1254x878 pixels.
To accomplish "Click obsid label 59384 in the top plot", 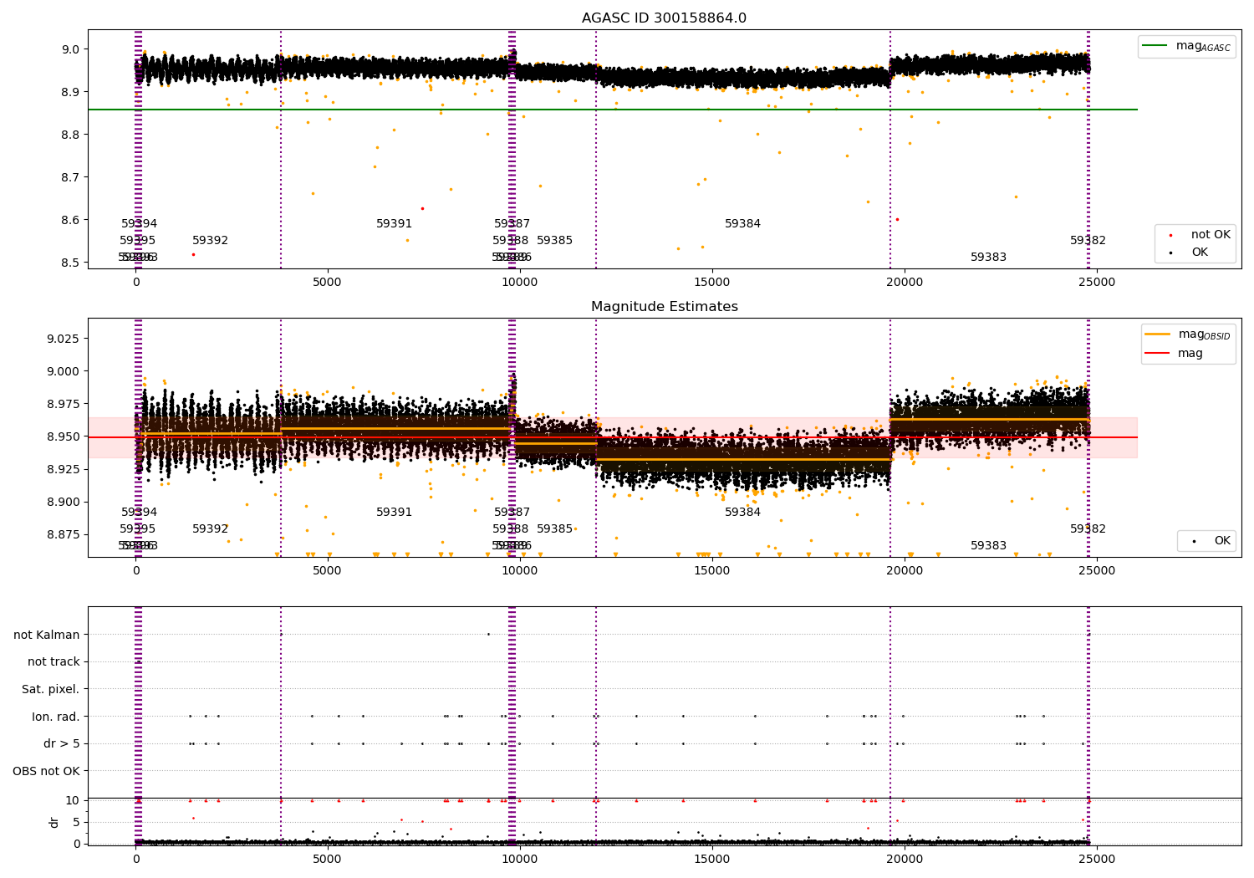I will click(742, 224).
